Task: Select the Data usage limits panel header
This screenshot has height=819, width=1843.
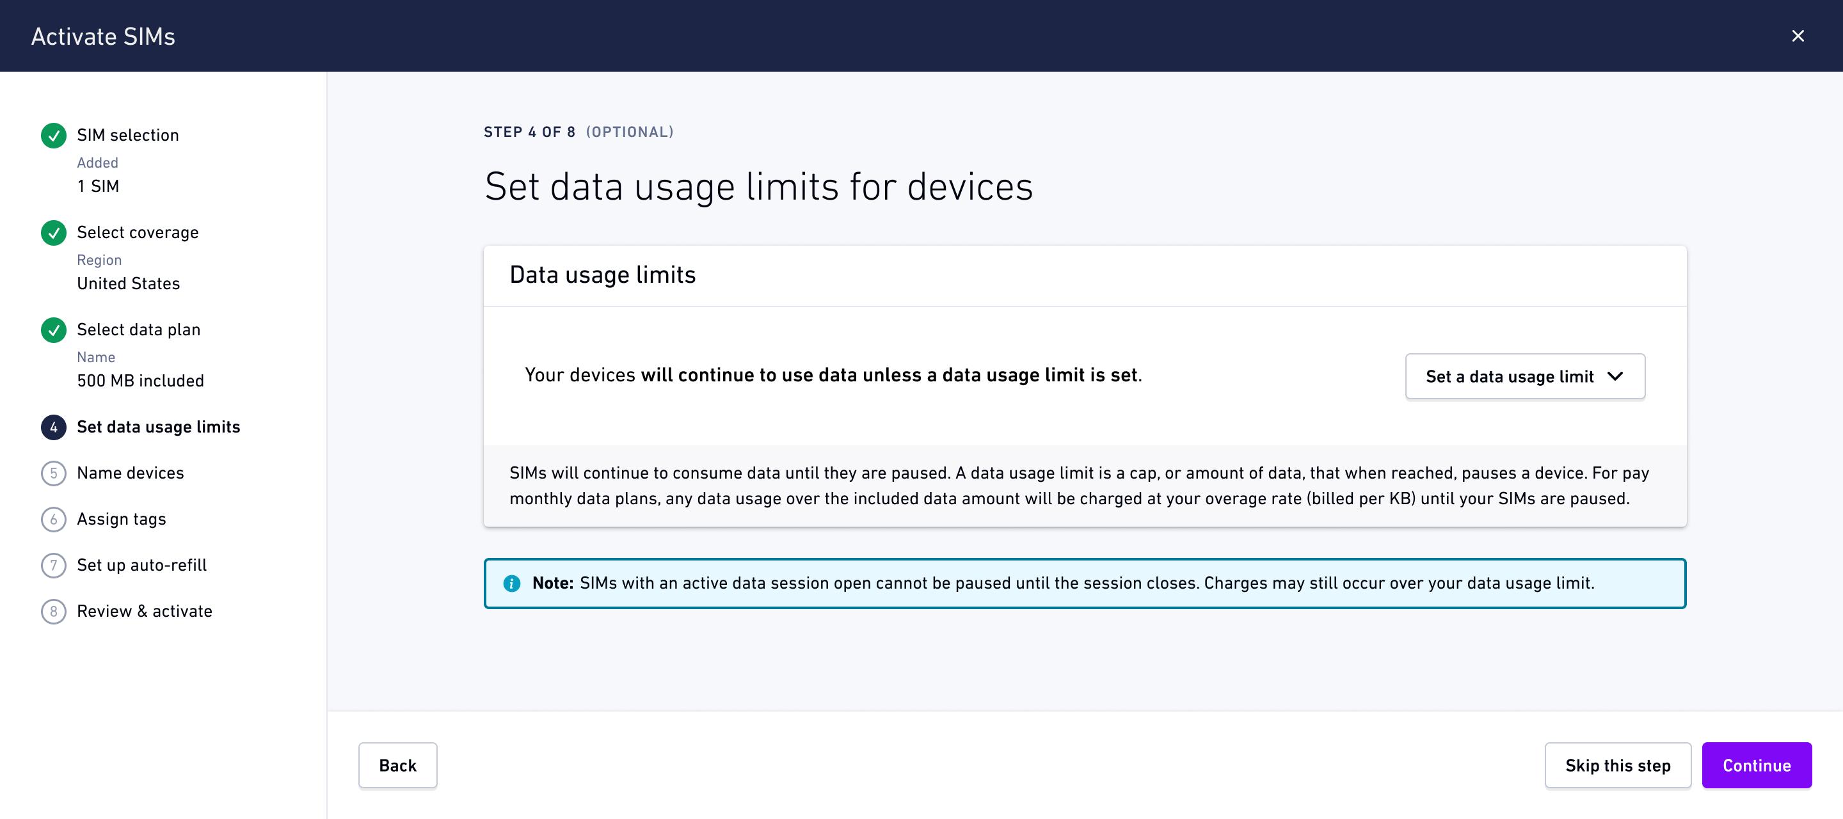Action: point(602,274)
